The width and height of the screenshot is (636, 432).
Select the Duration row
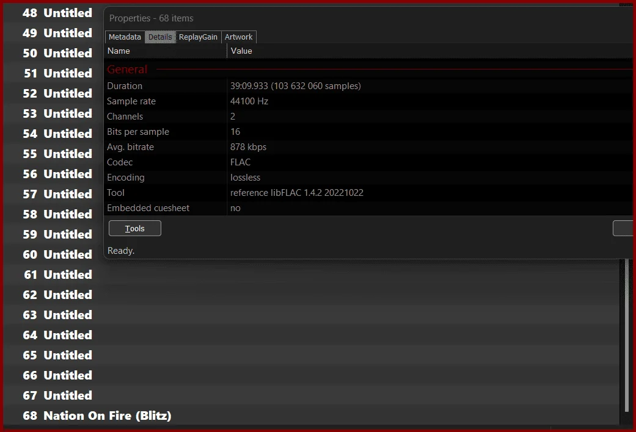(x=370, y=86)
